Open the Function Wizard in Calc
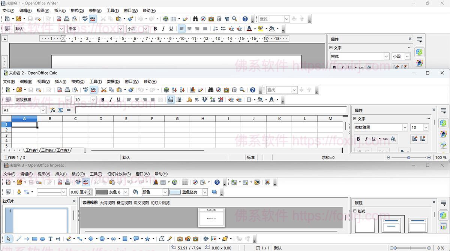This screenshot has width=450, height=251. pos(53,110)
